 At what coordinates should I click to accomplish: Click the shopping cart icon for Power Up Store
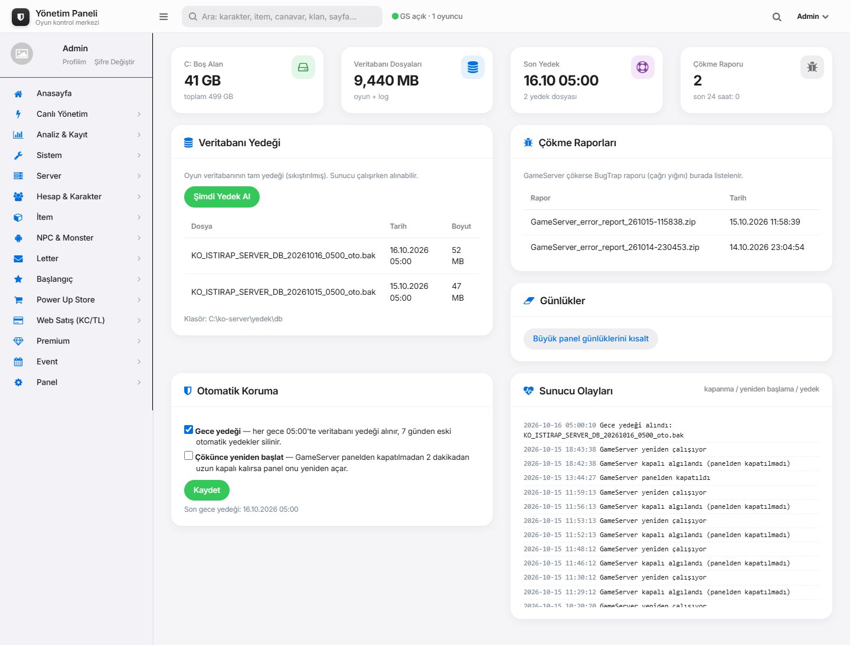pos(18,300)
